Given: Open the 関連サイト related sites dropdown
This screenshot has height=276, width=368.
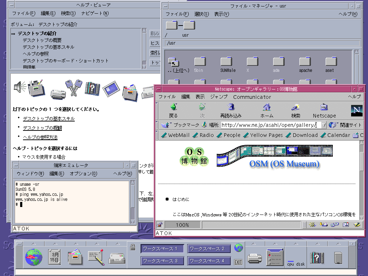Looking at the screenshot, I should tap(345, 125).
